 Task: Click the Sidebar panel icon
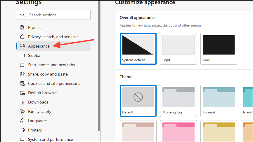(x=22, y=55)
